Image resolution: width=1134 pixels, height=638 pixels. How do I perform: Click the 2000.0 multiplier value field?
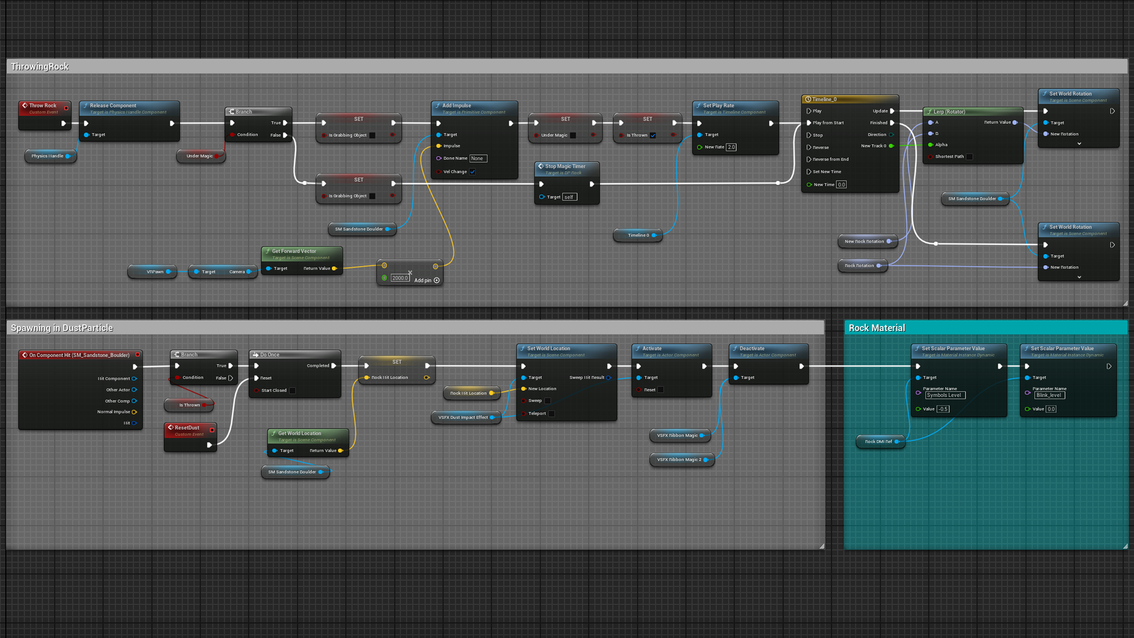400,278
